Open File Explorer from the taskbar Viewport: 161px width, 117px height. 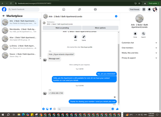click(19, 115)
